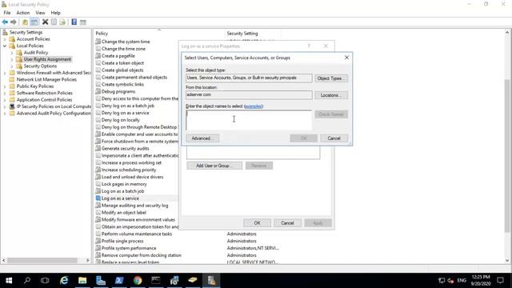Open the View menu

click(40, 13)
